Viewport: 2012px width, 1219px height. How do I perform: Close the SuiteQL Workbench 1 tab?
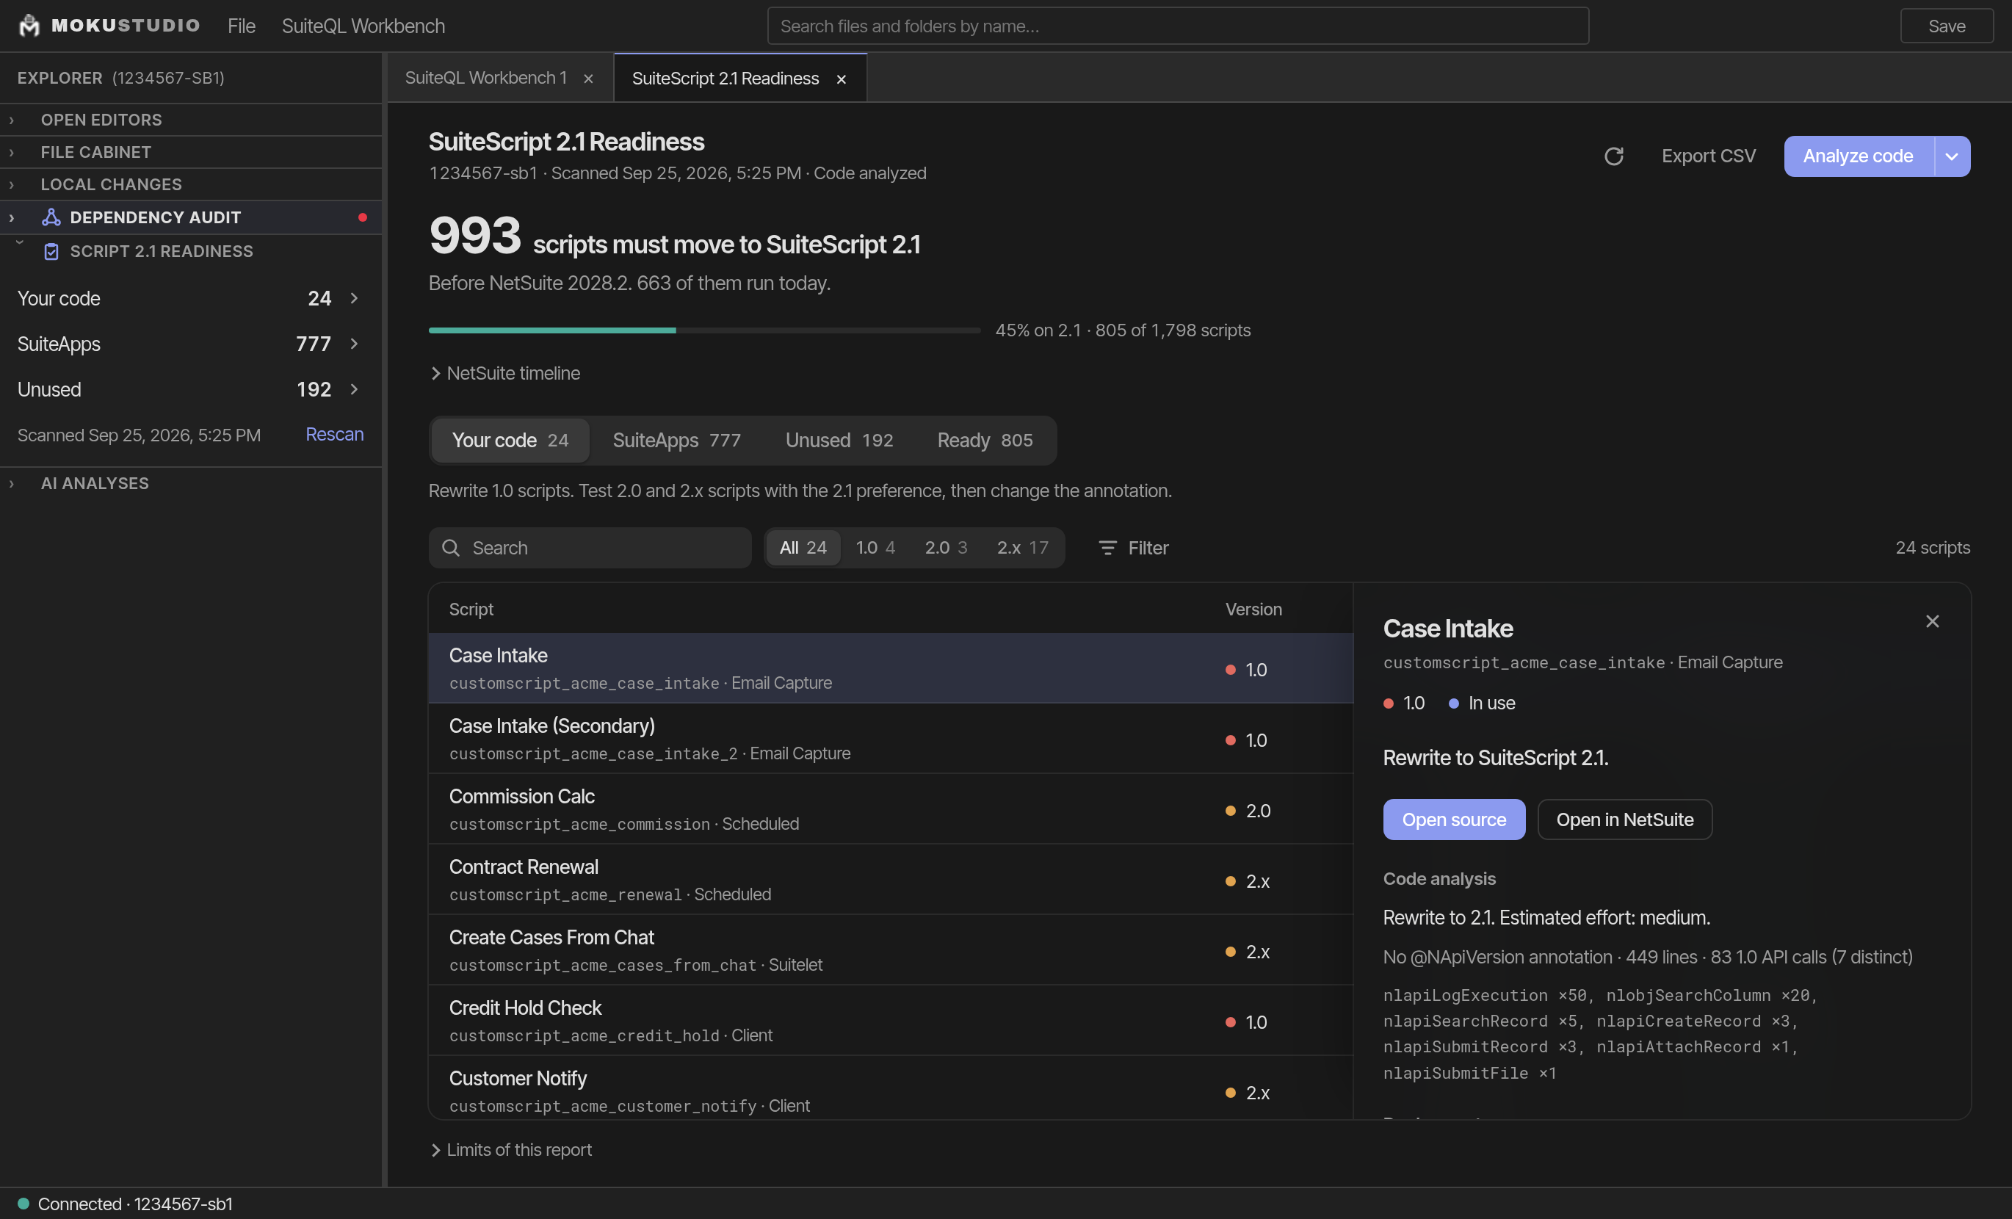tap(588, 79)
